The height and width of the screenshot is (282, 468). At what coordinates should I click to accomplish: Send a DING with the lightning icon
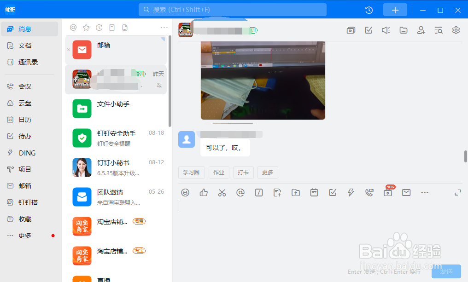pyautogui.click(x=351, y=193)
